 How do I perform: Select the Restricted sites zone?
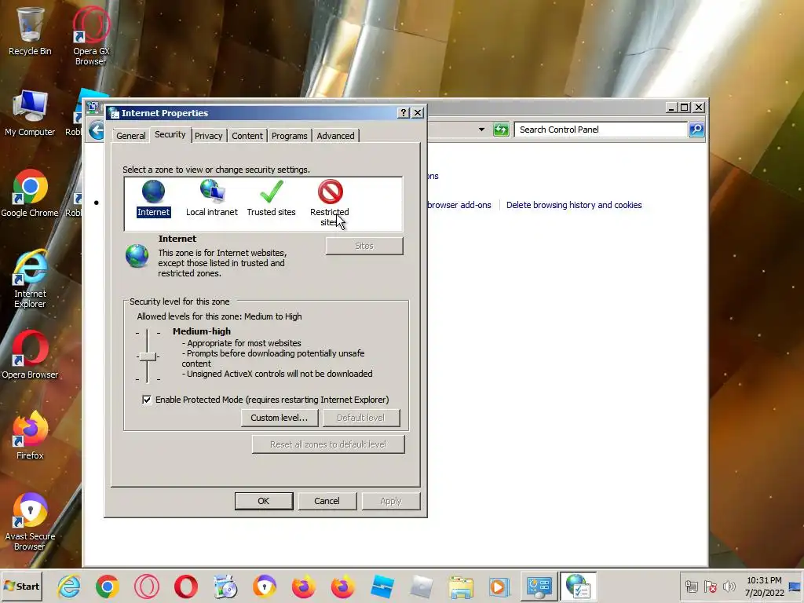click(x=330, y=203)
